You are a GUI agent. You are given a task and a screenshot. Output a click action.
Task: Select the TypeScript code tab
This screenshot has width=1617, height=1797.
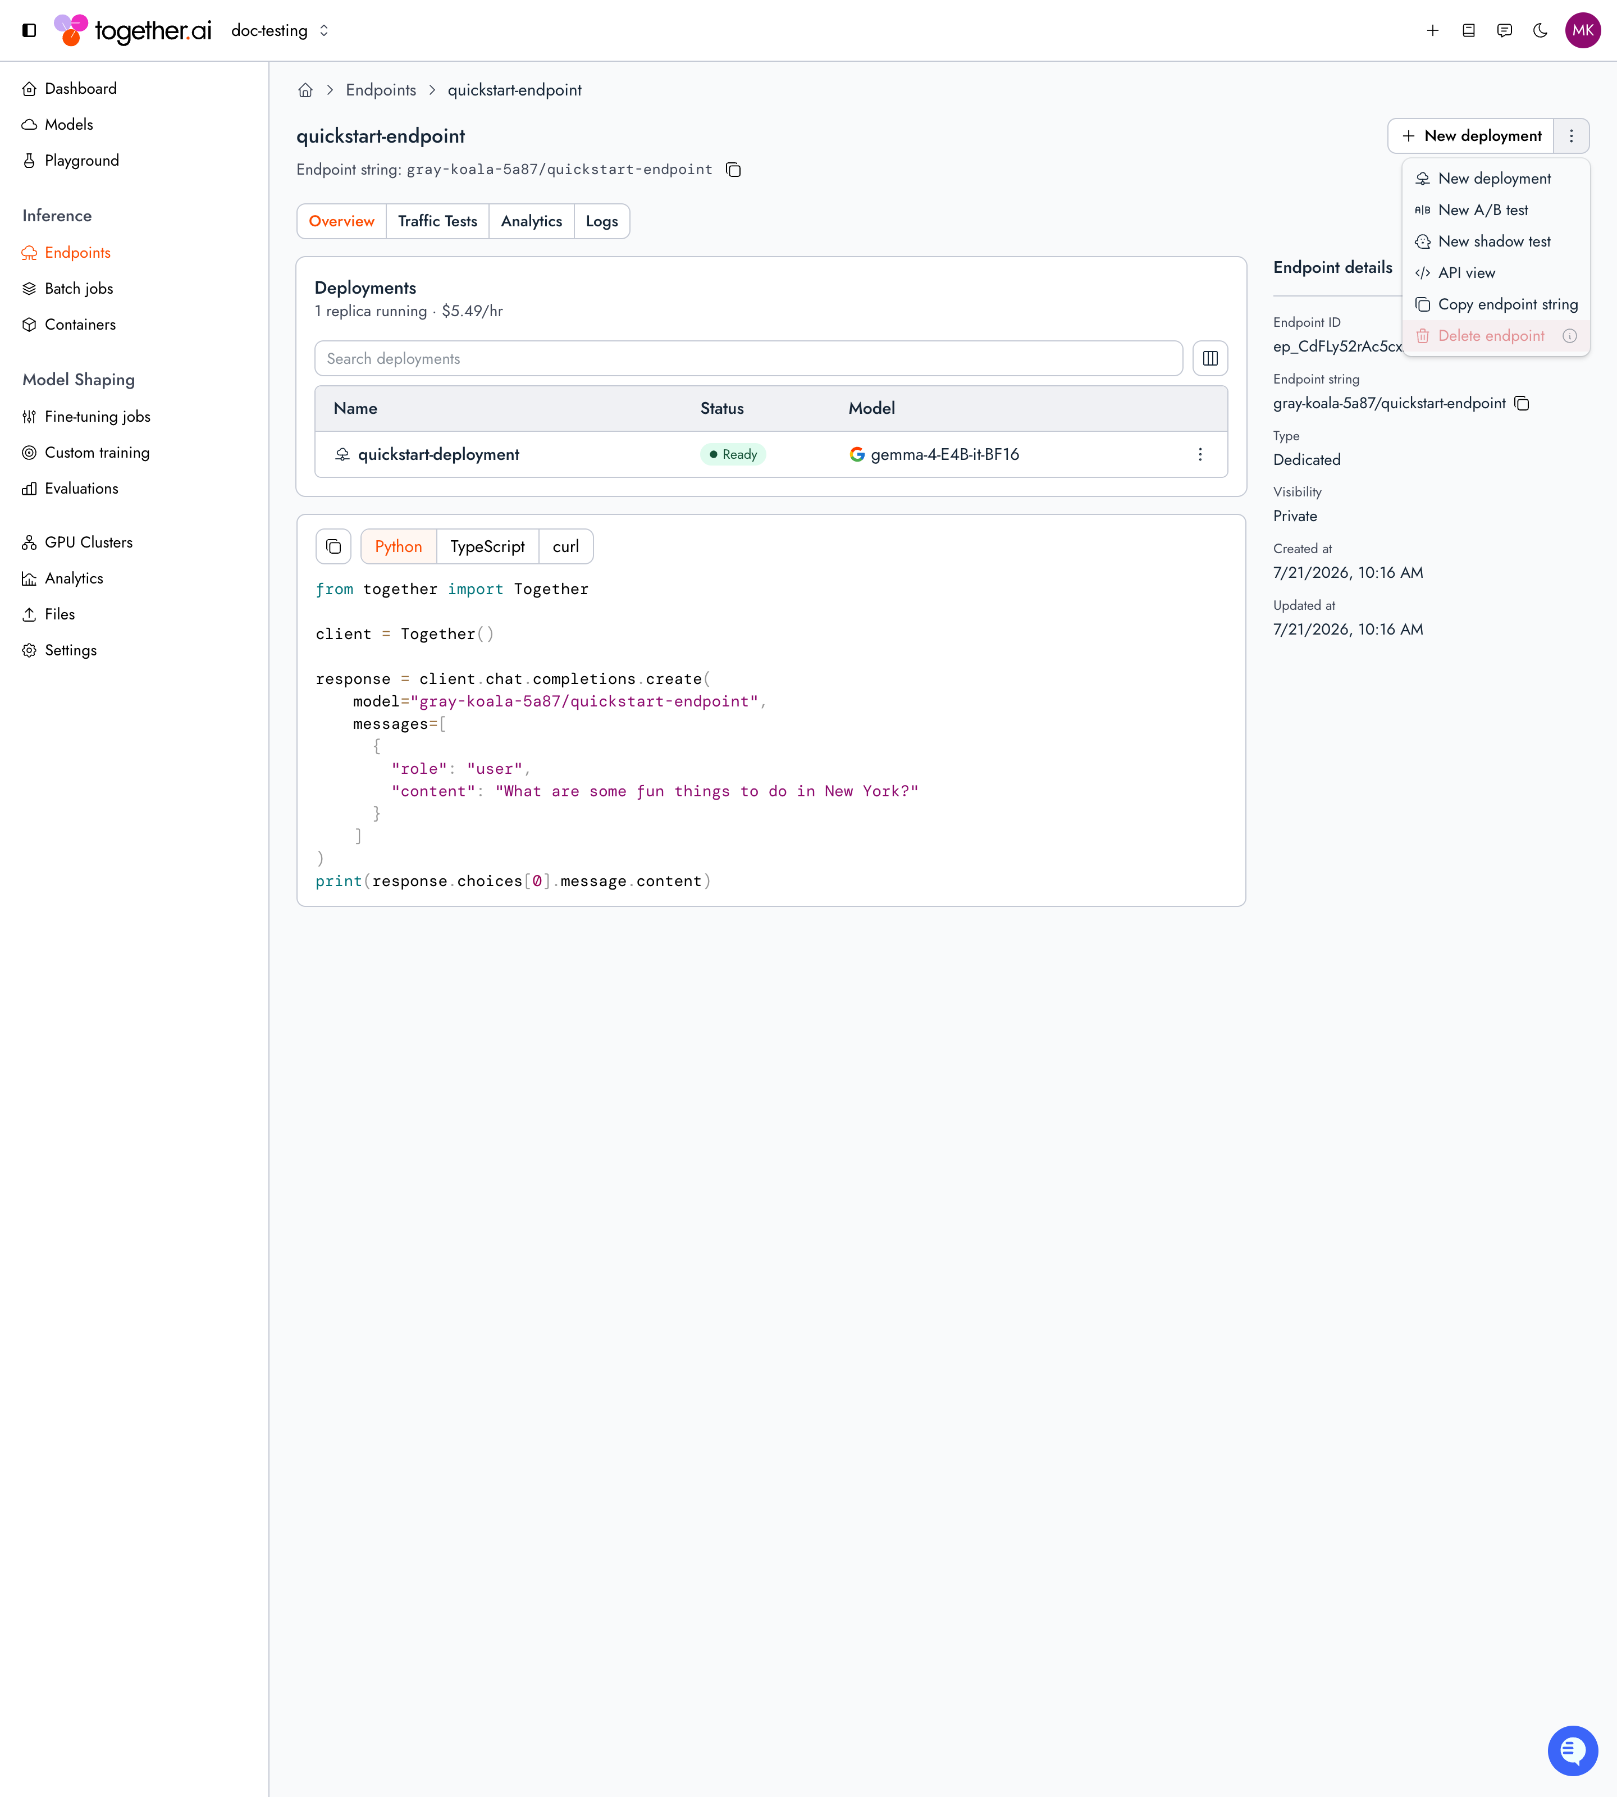[488, 546]
